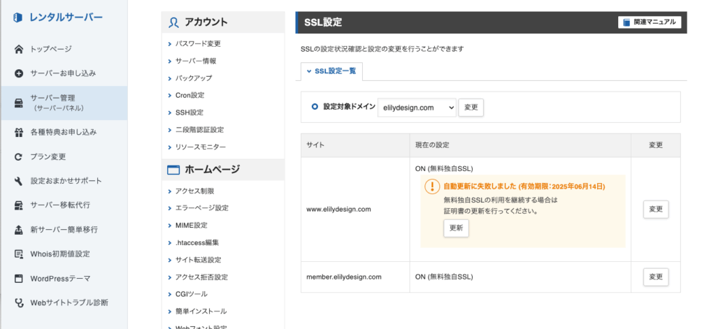The image size is (716, 329).
Task: Click the トップページ home icon
Action: coord(19,49)
